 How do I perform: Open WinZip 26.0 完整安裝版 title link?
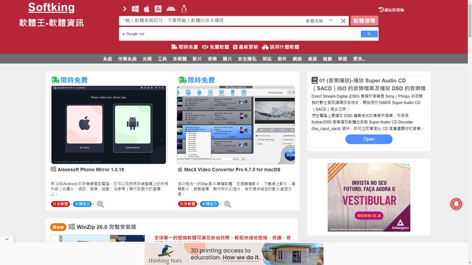(106, 227)
